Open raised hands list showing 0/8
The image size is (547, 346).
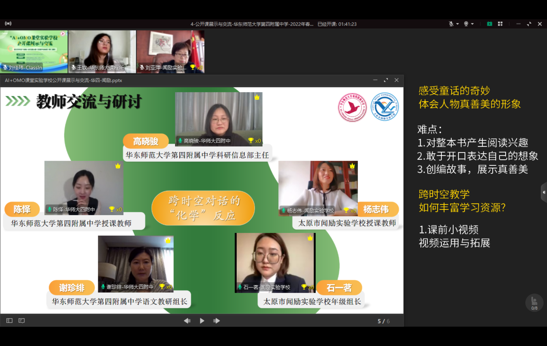tap(534, 302)
